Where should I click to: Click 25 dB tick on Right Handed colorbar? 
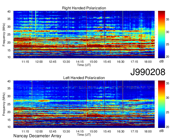167,44
